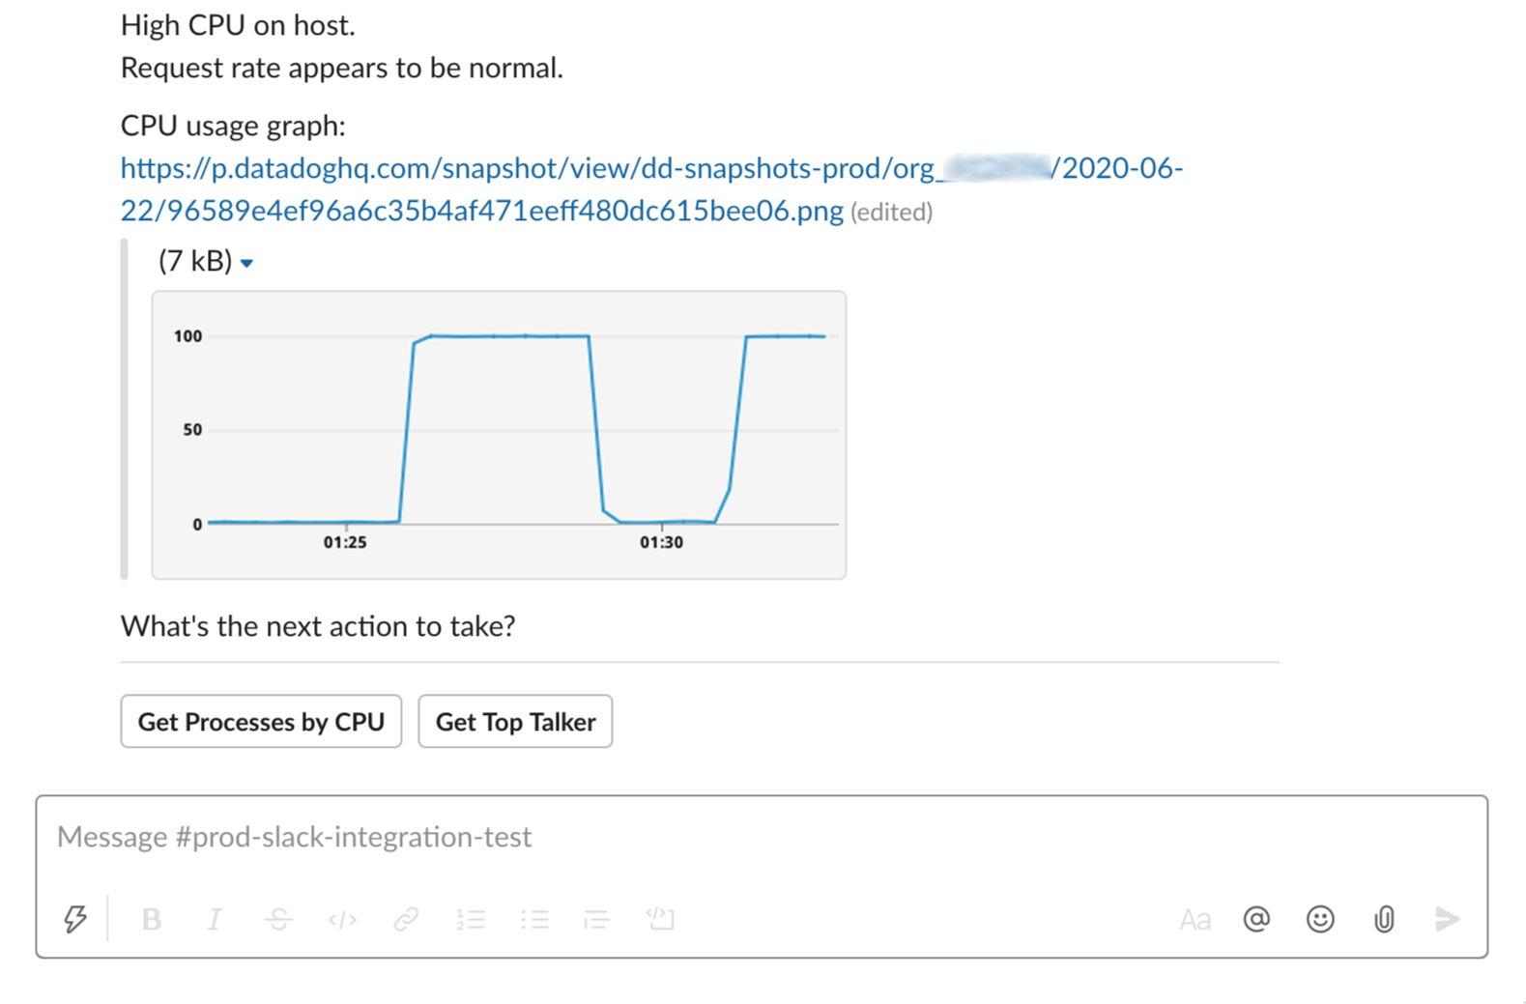Hide formatting with the Aa icon
Screen dimensions: 1526x1004
(1195, 920)
